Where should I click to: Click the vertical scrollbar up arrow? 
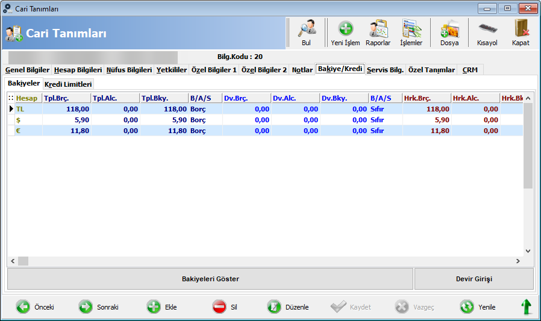[528, 98]
